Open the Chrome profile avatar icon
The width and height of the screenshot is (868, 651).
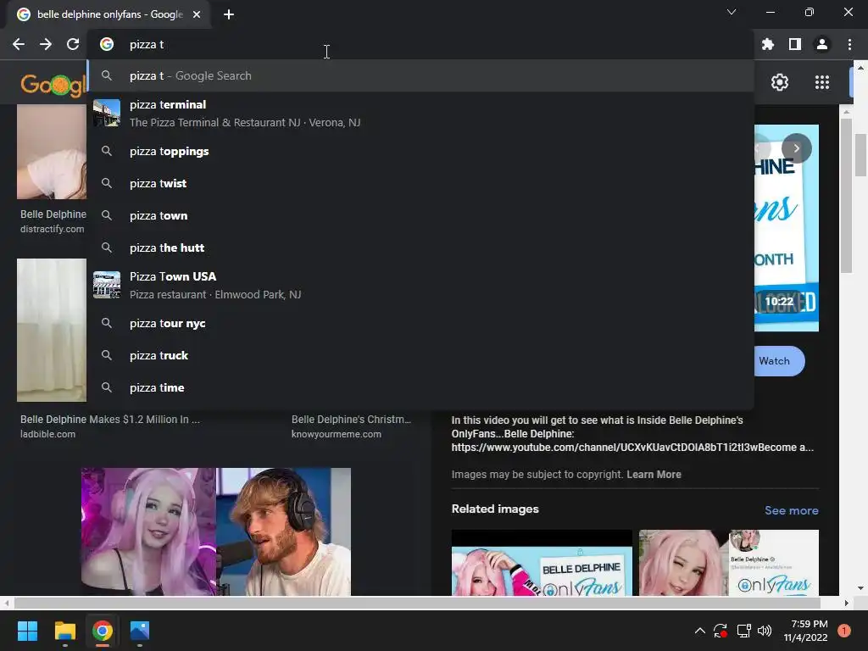pyautogui.click(x=821, y=44)
